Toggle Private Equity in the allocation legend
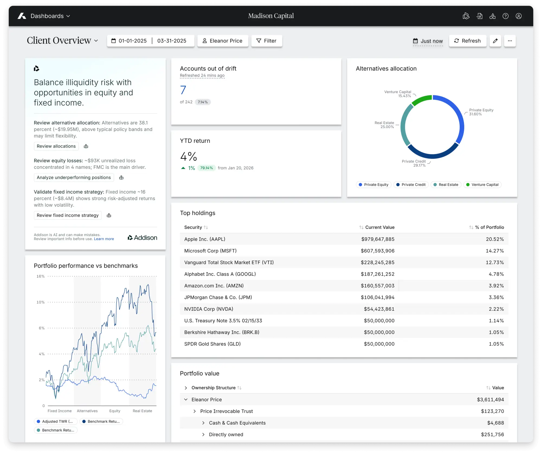Screen dimensions: 542x454 [373, 185]
